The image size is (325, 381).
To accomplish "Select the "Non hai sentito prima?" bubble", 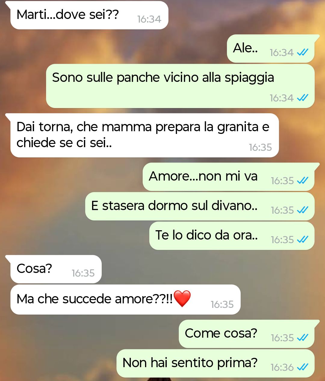I will pyautogui.click(x=215, y=364).
